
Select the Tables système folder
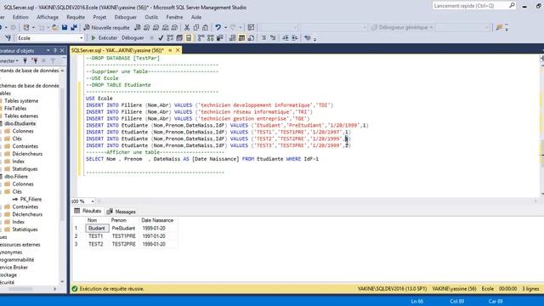pos(21,100)
